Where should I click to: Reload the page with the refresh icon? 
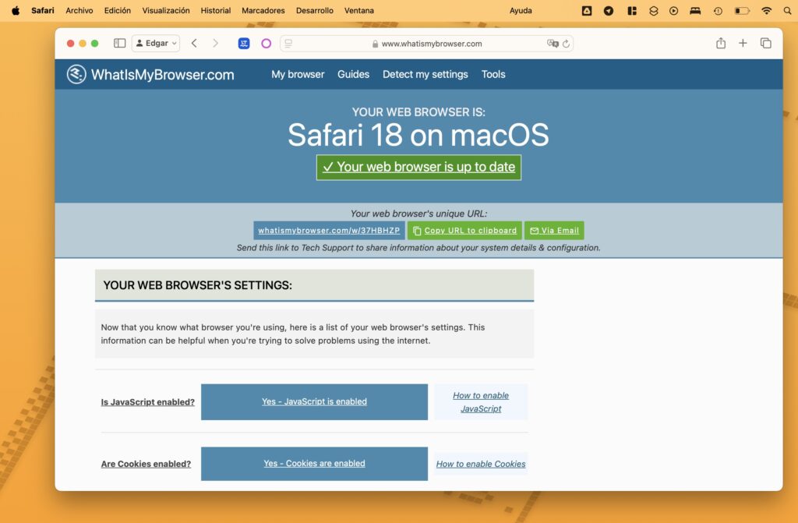click(x=566, y=44)
